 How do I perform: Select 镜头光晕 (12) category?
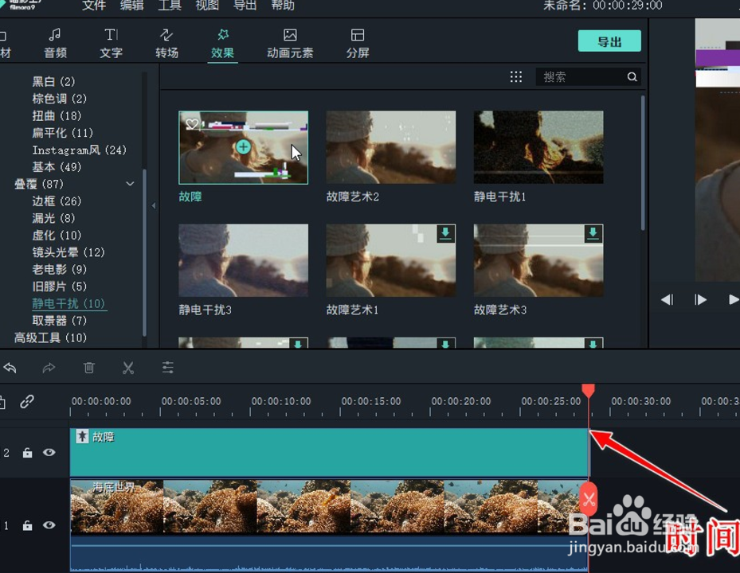69,252
